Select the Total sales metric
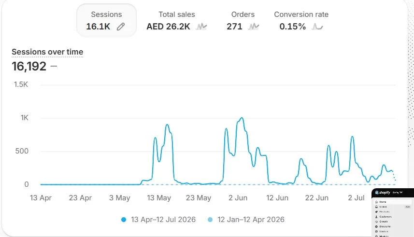This screenshot has width=414, height=237. pos(177,20)
